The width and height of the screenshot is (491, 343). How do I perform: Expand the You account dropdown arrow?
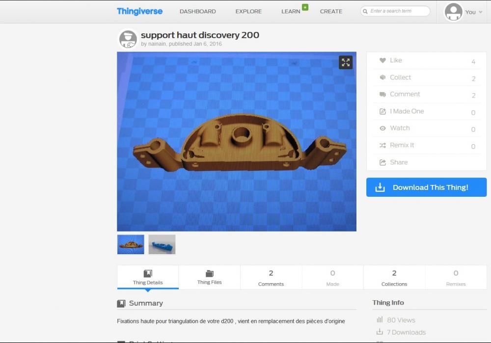coord(480,12)
